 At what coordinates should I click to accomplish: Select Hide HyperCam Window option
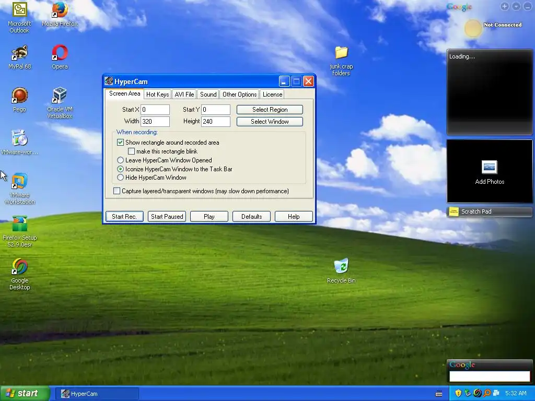pyautogui.click(x=121, y=178)
